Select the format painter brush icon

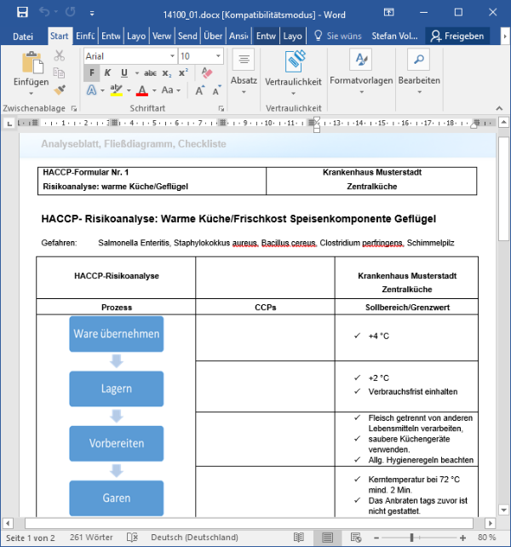pyautogui.click(x=60, y=89)
